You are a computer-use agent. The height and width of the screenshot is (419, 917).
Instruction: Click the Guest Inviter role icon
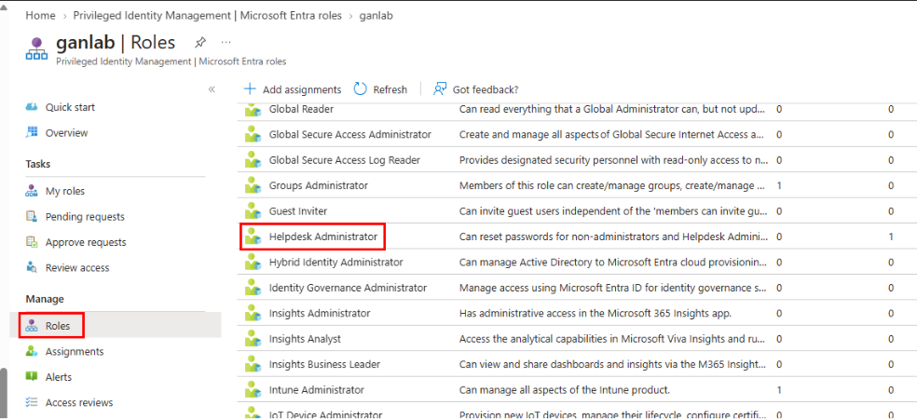point(253,211)
